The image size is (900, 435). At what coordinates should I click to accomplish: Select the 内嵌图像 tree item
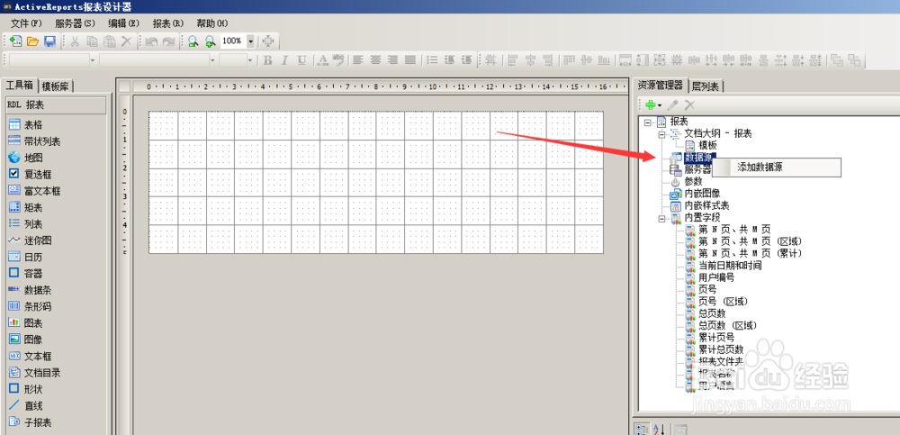(x=703, y=194)
